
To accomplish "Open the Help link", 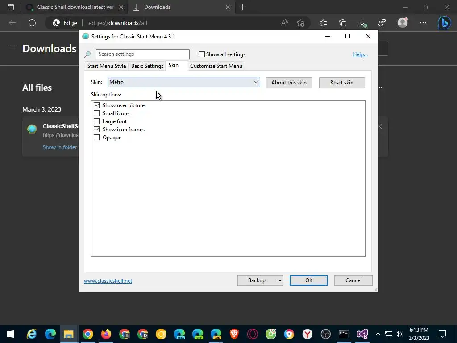I will tap(360, 54).
